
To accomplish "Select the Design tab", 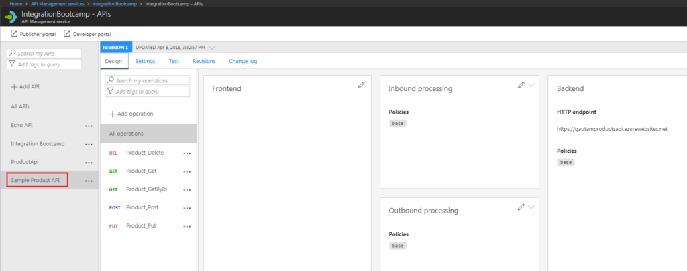I will (x=113, y=61).
